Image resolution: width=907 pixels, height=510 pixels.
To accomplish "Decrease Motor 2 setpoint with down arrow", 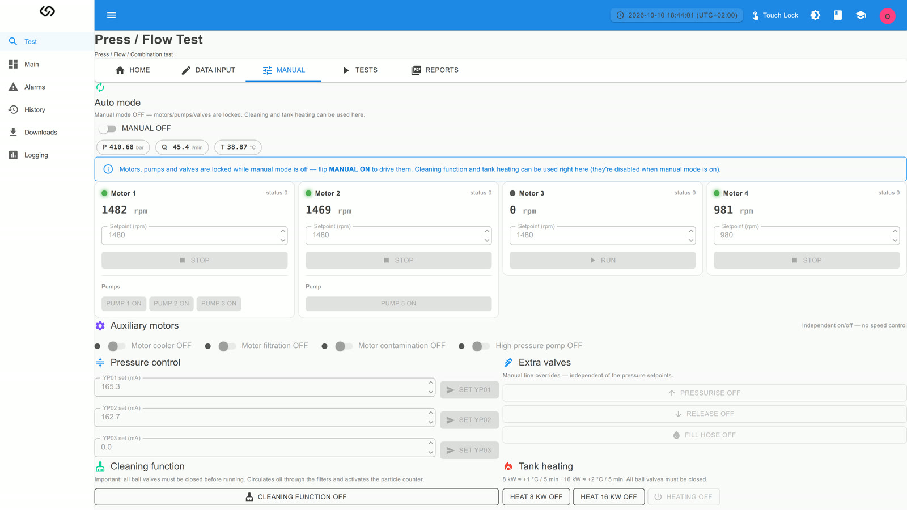I will (487, 240).
